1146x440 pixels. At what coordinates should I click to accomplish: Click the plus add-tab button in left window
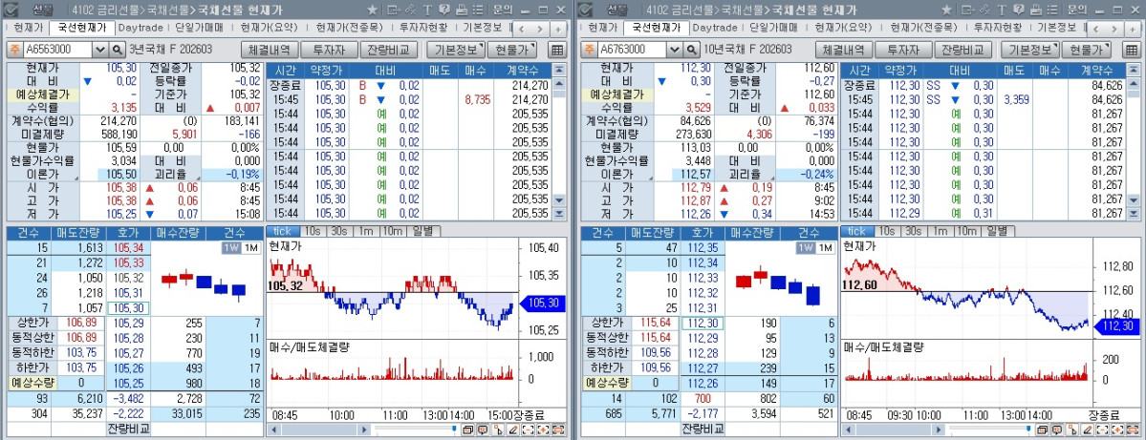[558, 29]
